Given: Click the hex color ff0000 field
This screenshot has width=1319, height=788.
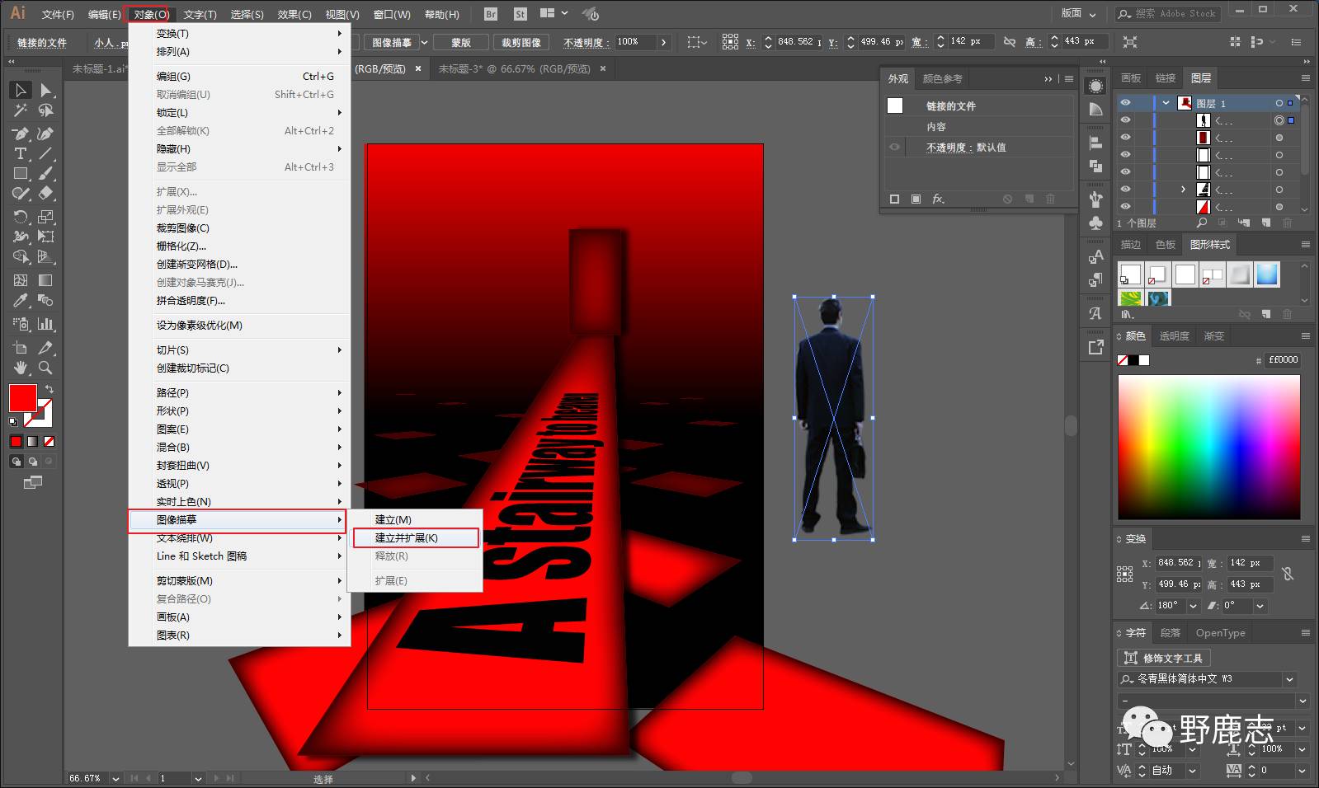Looking at the screenshot, I should (x=1283, y=360).
